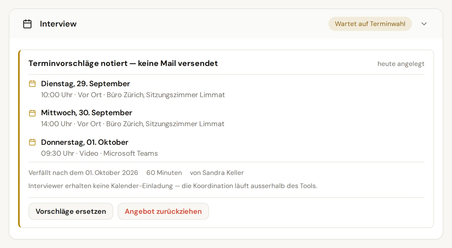
Task: Click the calendar icon beside Interview heading
Action: coord(27,24)
